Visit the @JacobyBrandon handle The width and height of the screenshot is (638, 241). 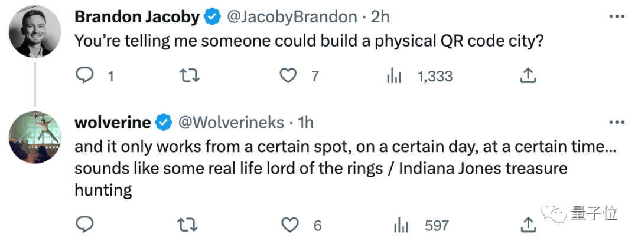(292, 17)
